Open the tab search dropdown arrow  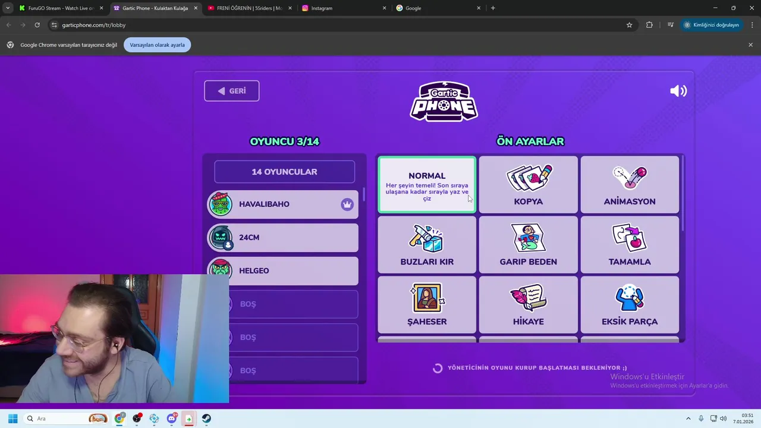click(8, 8)
